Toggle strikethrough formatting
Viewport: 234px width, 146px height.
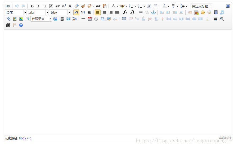(57, 6)
